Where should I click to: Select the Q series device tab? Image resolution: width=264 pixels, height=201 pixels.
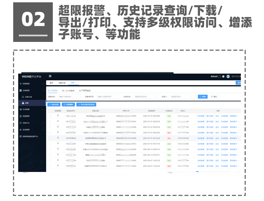coord(85,90)
